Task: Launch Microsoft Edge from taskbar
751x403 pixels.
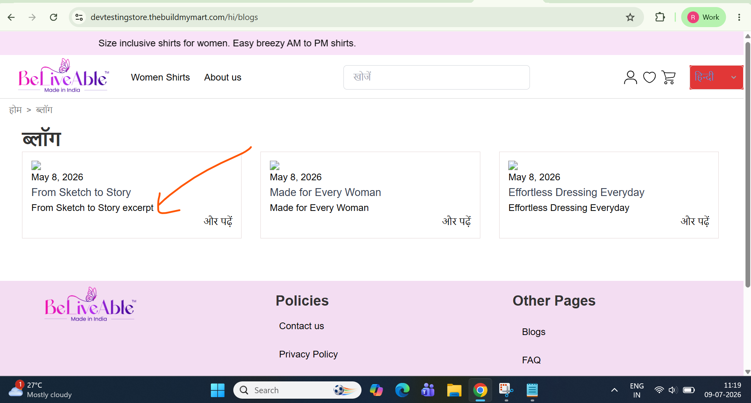Action: tap(402, 390)
